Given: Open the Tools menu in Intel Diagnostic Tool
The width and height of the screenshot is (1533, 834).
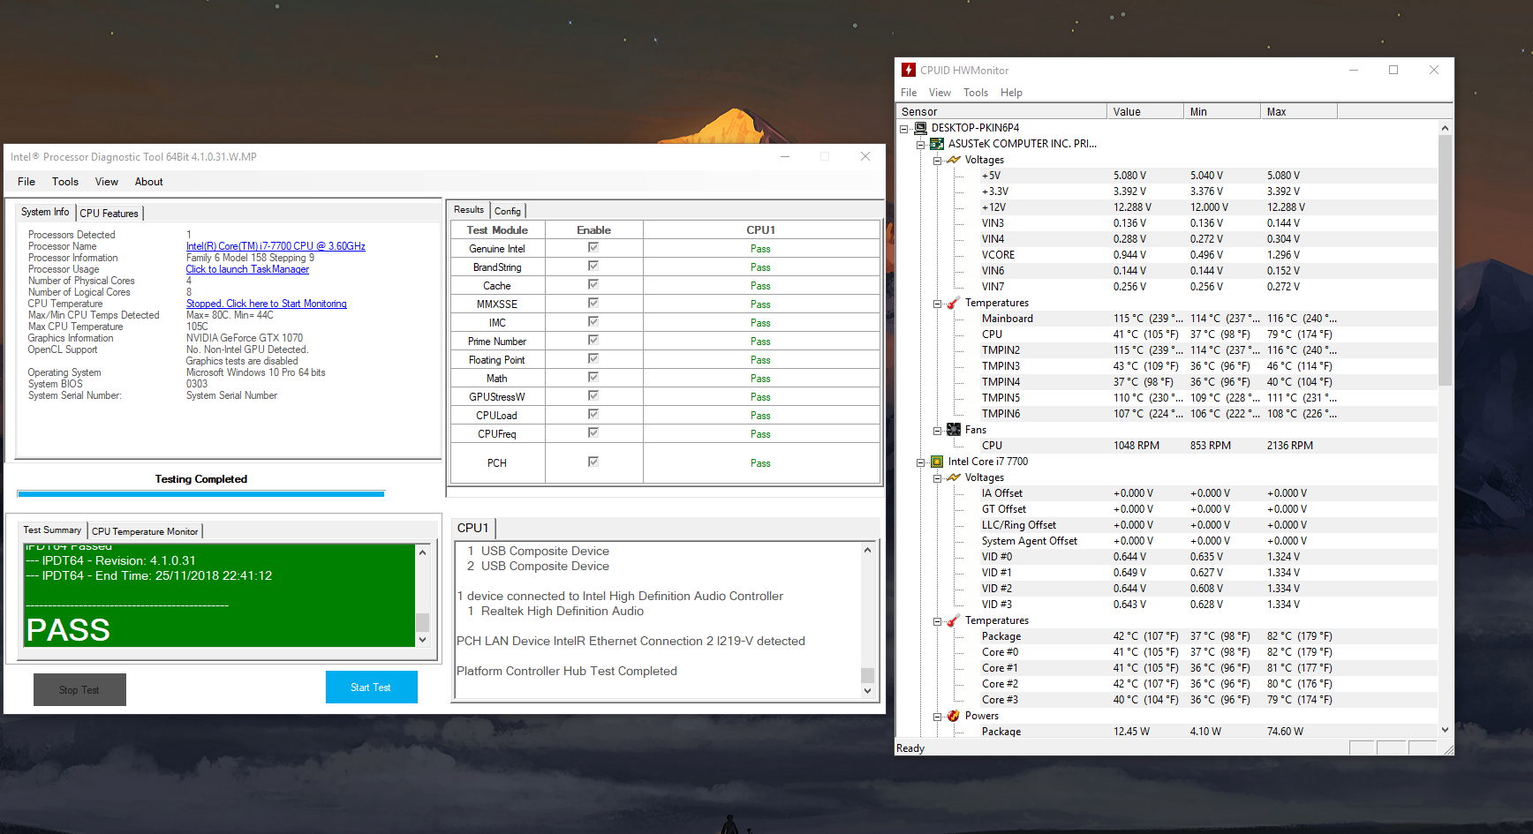Looking at the screenshot, I should coord(65,182).
